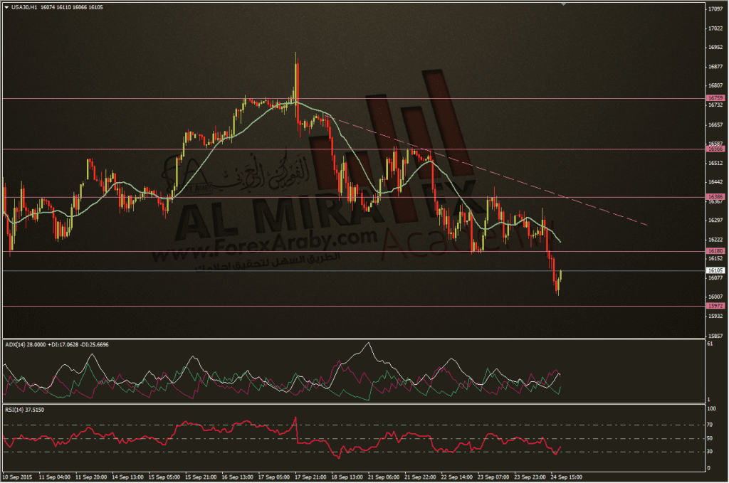
Task: Click the RSI 30 level on scale
Action: [710, 452]
